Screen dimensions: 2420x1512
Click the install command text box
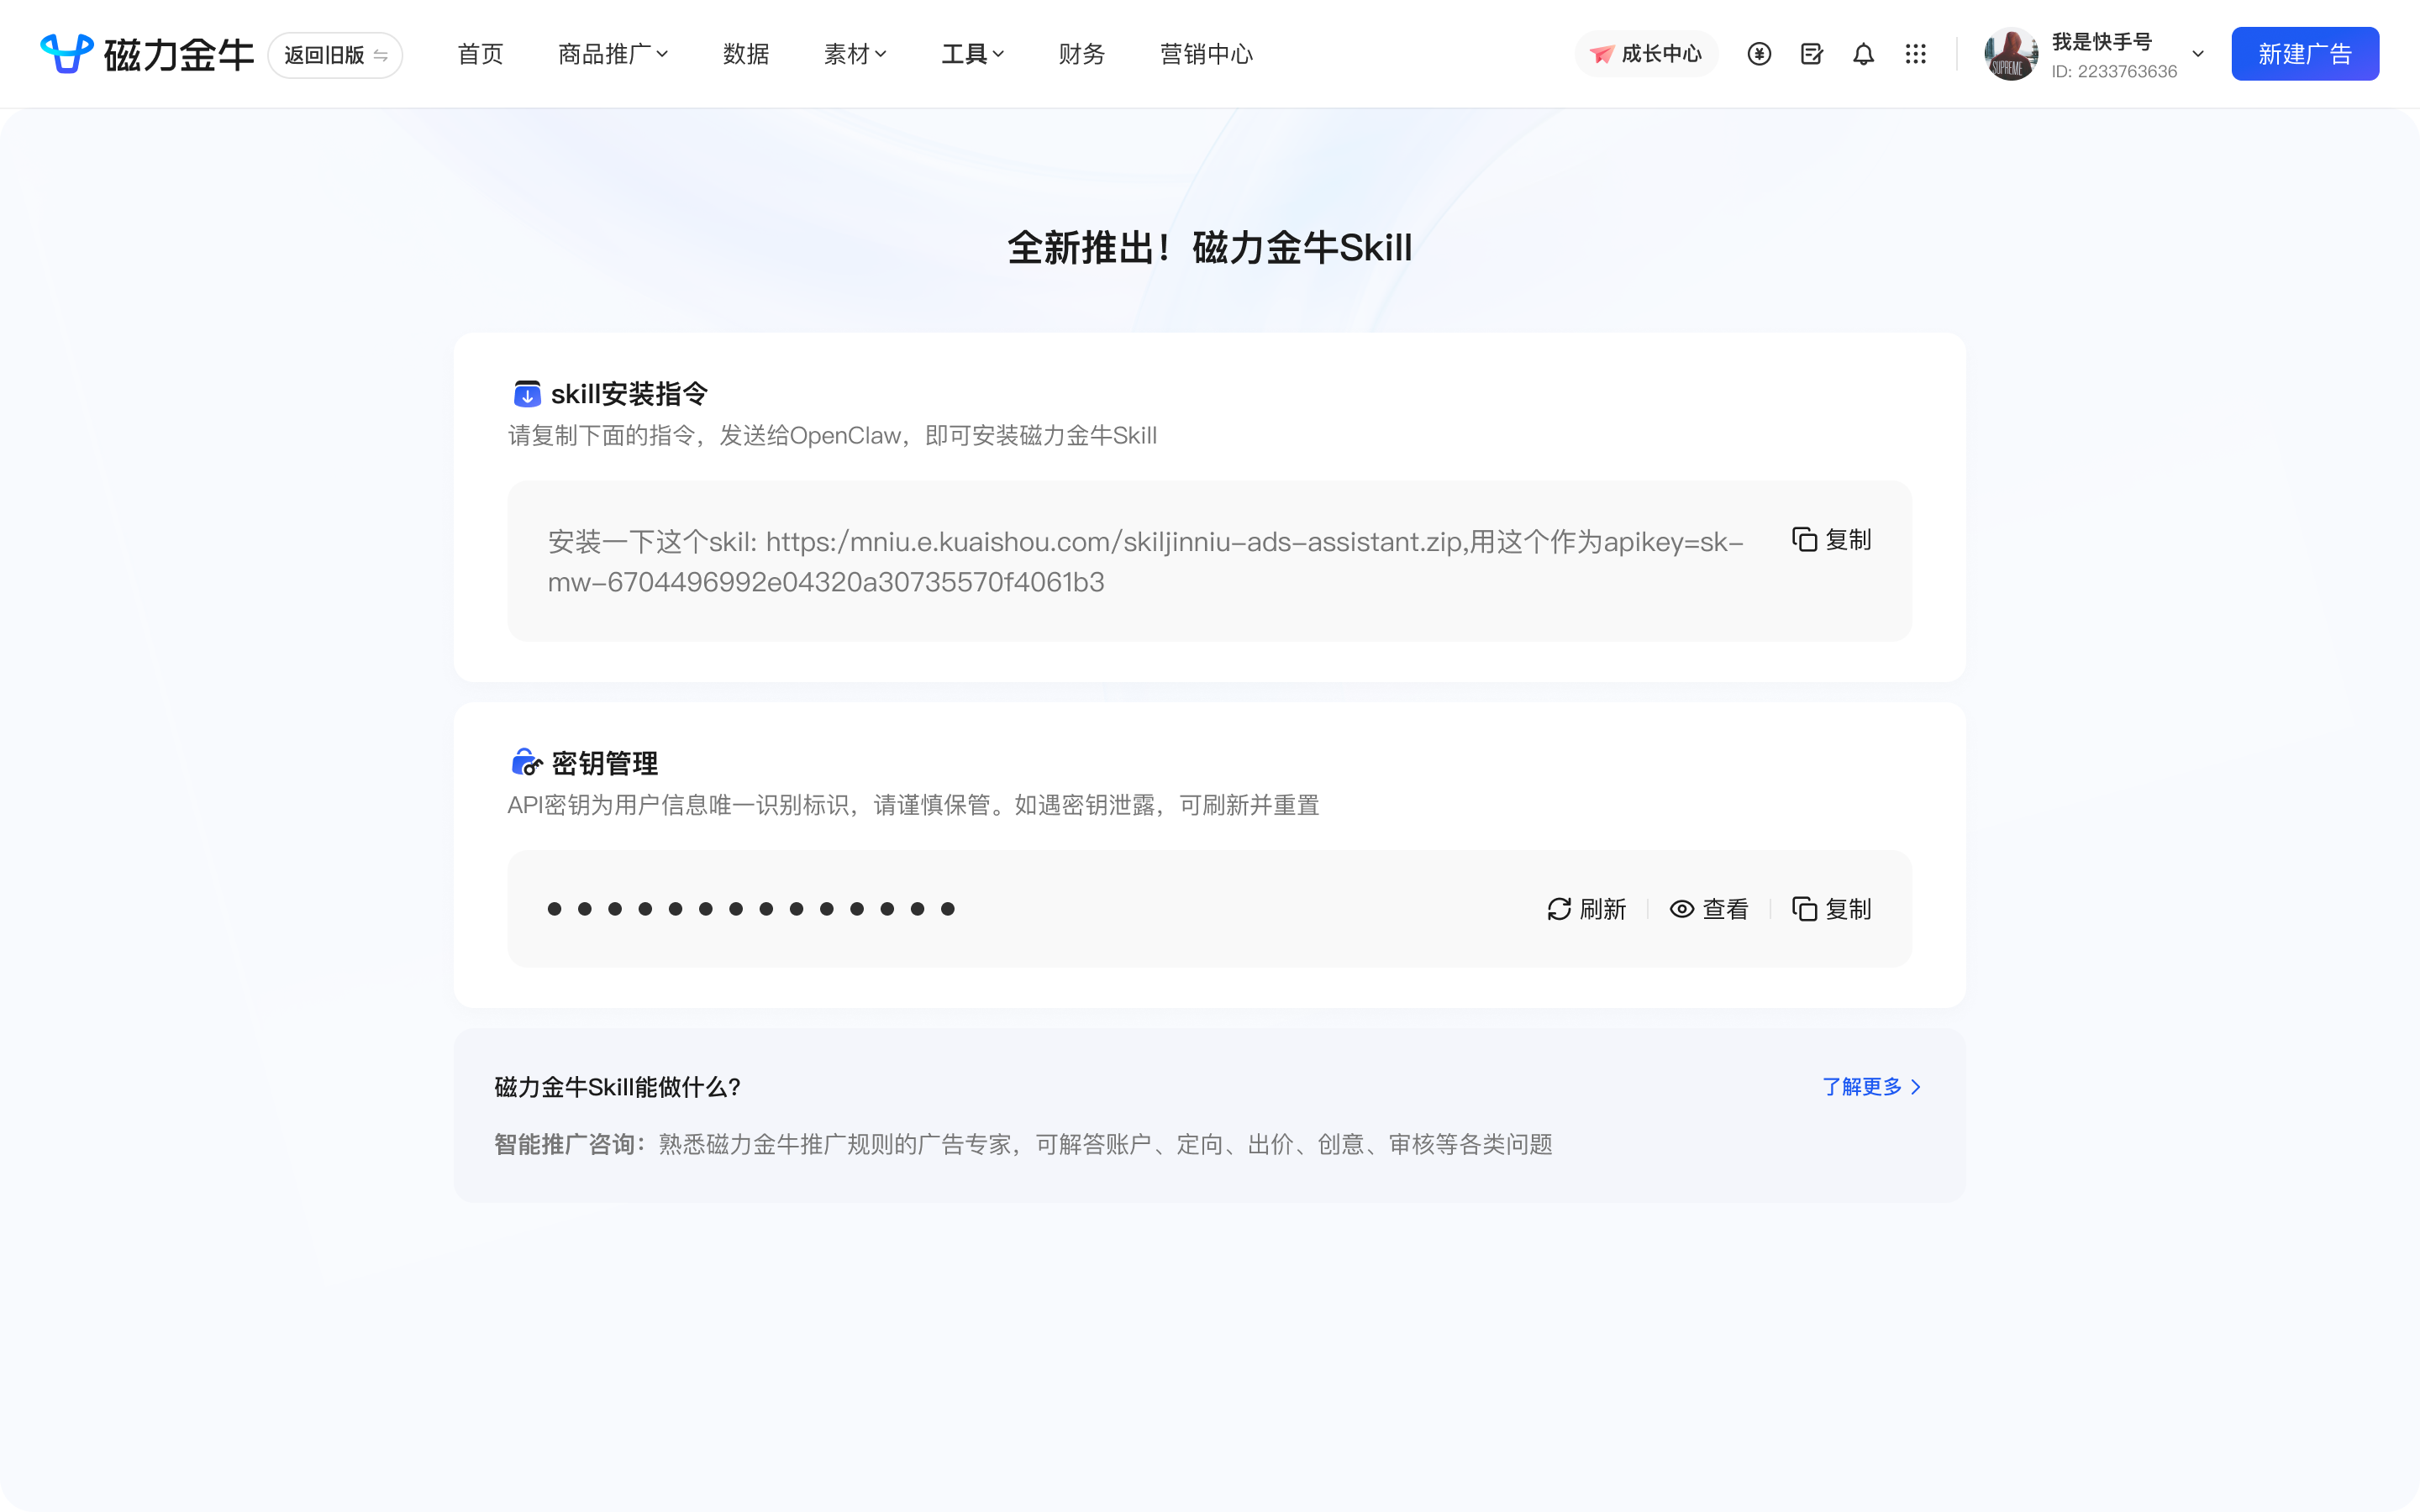tap(1209, 561)
